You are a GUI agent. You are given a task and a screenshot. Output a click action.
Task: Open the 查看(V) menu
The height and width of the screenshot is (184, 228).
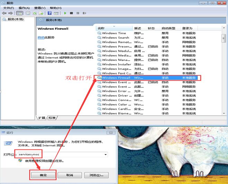tap(40, 8)
